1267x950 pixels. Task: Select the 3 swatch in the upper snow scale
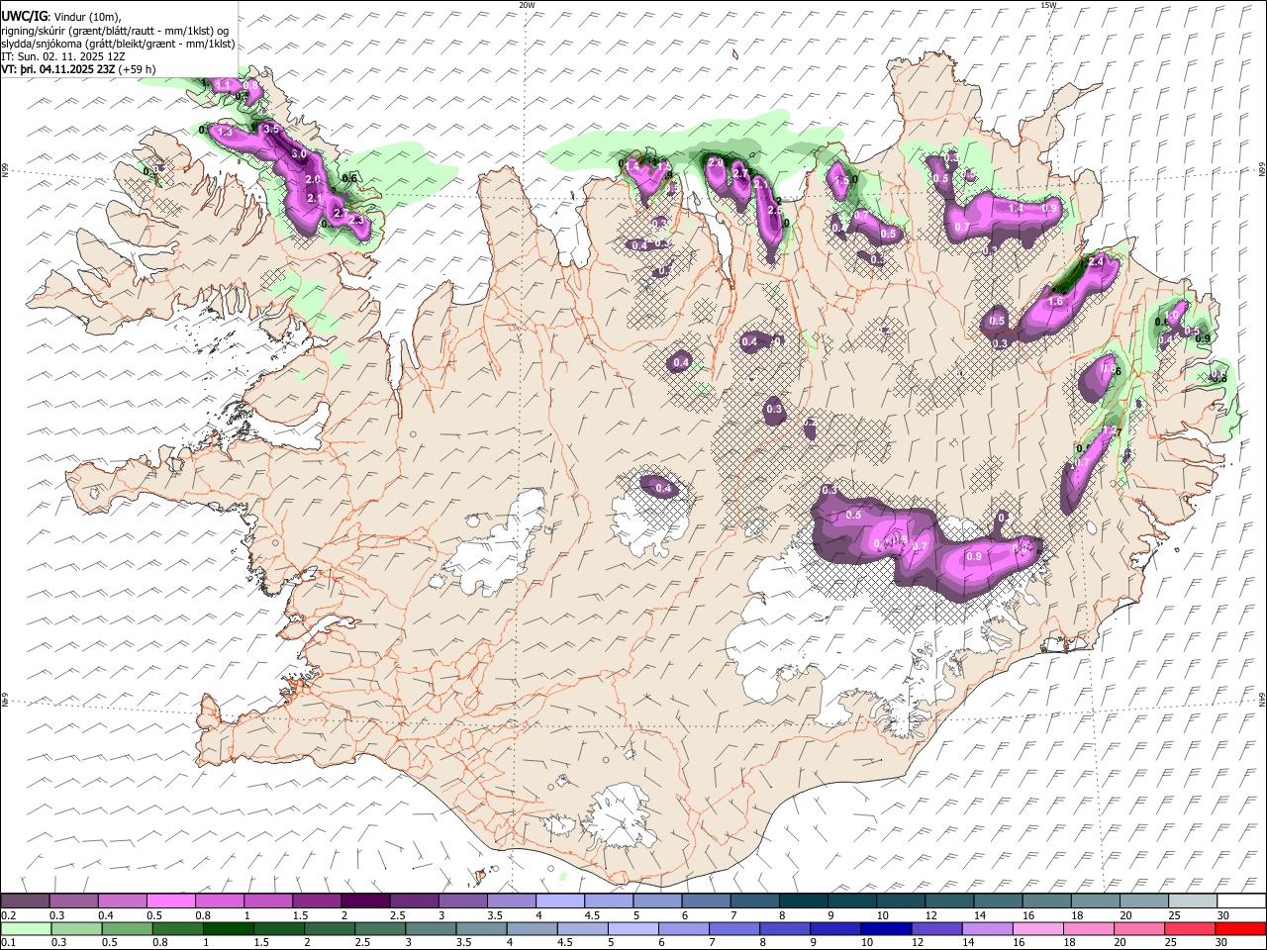pyautogui.click(x=461, y=901)
